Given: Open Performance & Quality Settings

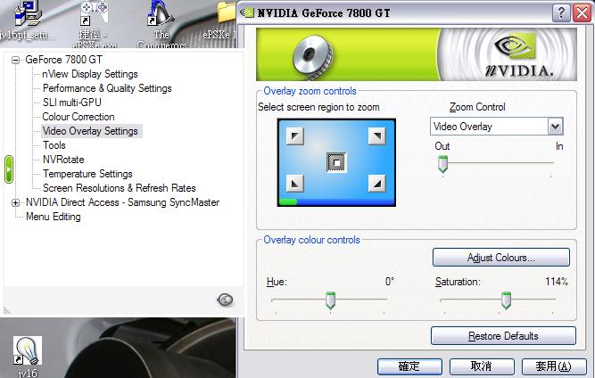Looking at the screenshot, I should (x=107, y=88).
